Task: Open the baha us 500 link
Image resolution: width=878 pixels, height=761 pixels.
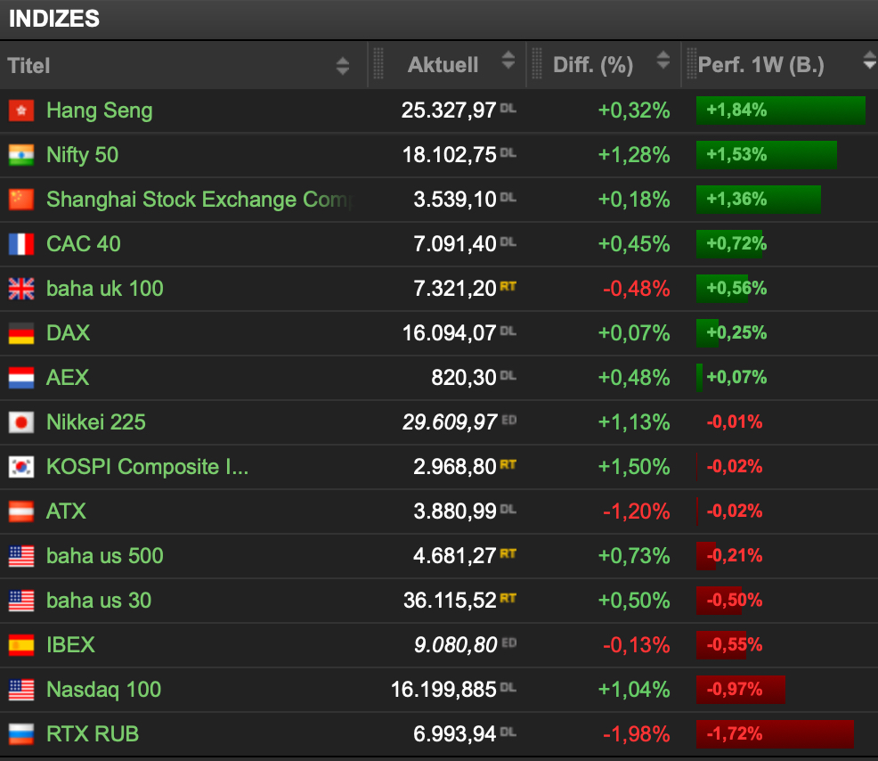Action: [x=105, y=556]
